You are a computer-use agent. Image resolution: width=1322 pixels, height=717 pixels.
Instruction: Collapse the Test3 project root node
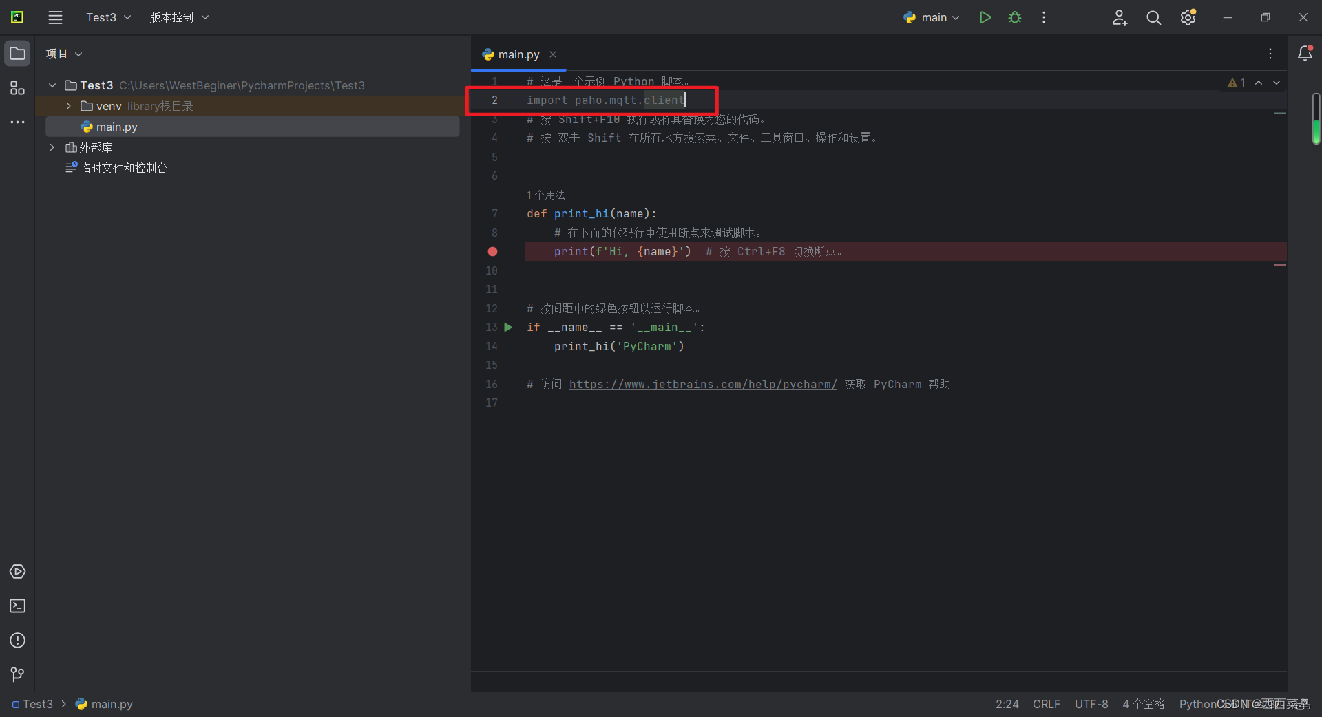[x=52, y=85]
